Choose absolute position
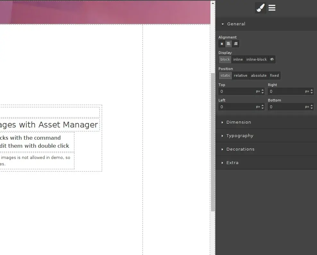 point(259,75)
